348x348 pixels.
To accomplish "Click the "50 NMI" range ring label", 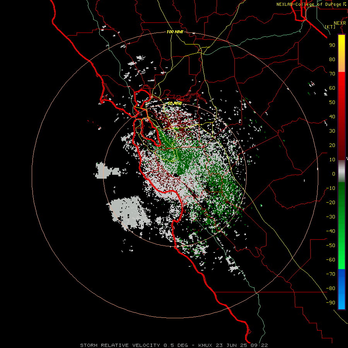I will pyautogui.click(x=175, y=103).
